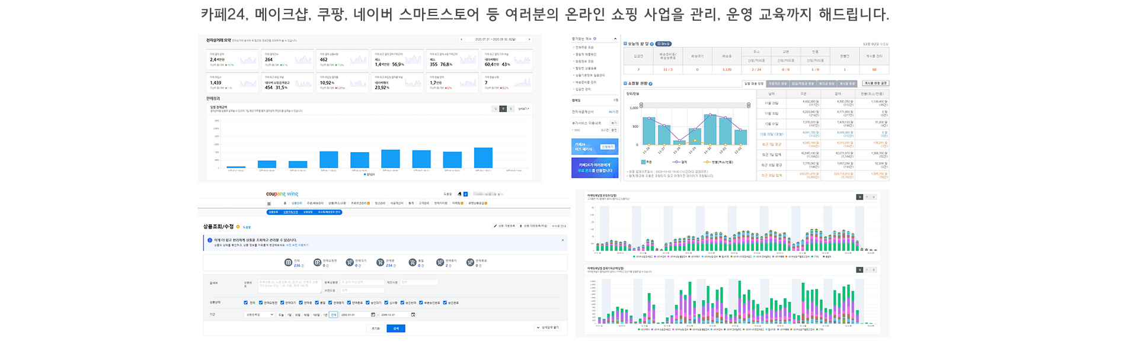Click the 도움말 link beside 상품조회/수정
The width and height of the screenshot is (1128, 348).
[x=247, y=227]
